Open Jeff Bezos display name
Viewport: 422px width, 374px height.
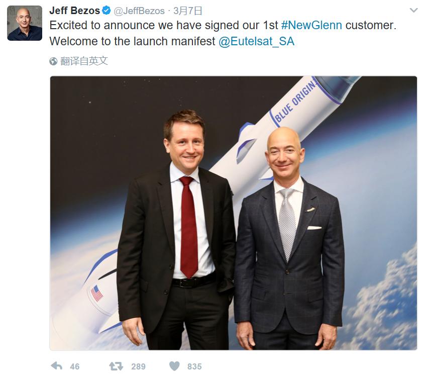point(74,11)
